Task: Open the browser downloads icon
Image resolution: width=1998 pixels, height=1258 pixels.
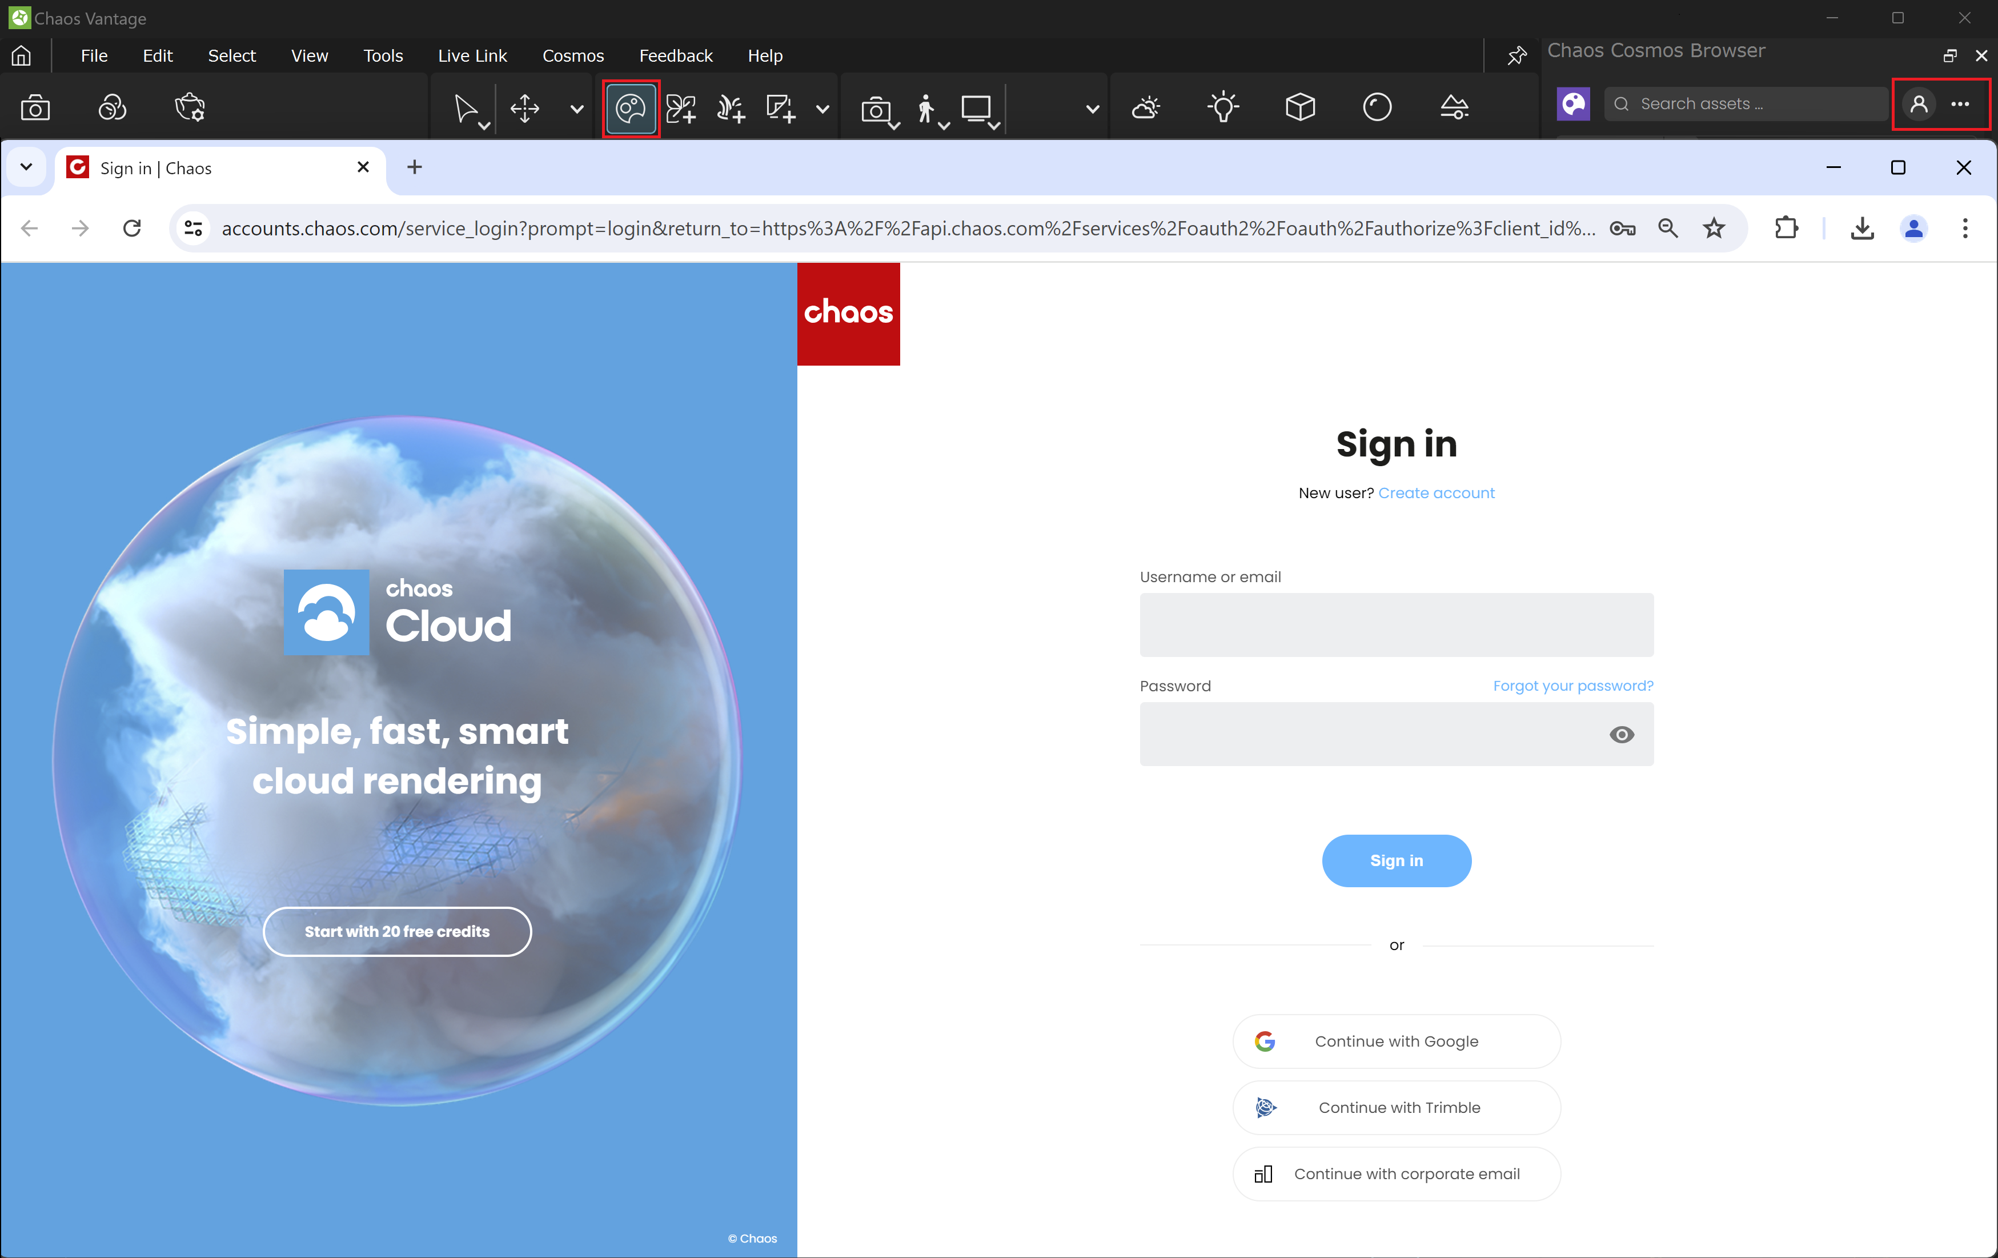Action: pos(1862,228)
